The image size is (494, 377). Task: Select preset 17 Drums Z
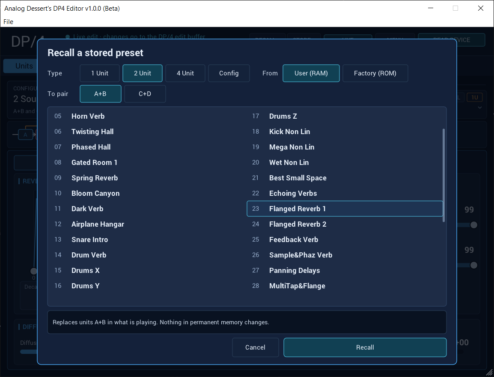coord(345,116)
